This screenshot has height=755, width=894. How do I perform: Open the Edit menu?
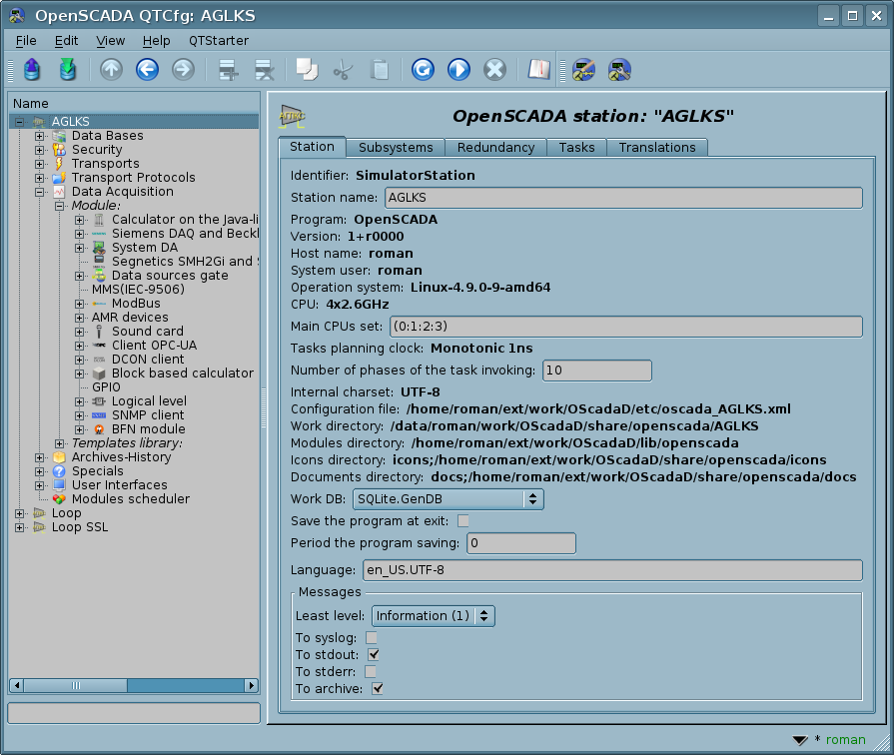coord(66,41)
